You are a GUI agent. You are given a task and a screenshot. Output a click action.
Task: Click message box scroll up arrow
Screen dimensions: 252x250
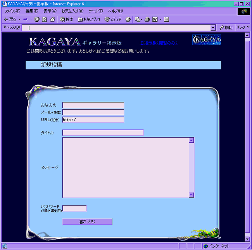pos(191,140)
